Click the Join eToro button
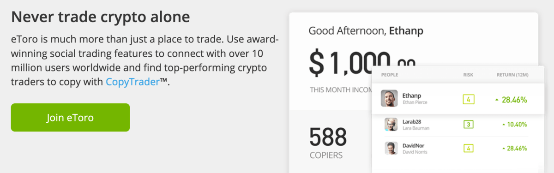The width and height of the screenshot is (554, 173). [x=70, y=118]
